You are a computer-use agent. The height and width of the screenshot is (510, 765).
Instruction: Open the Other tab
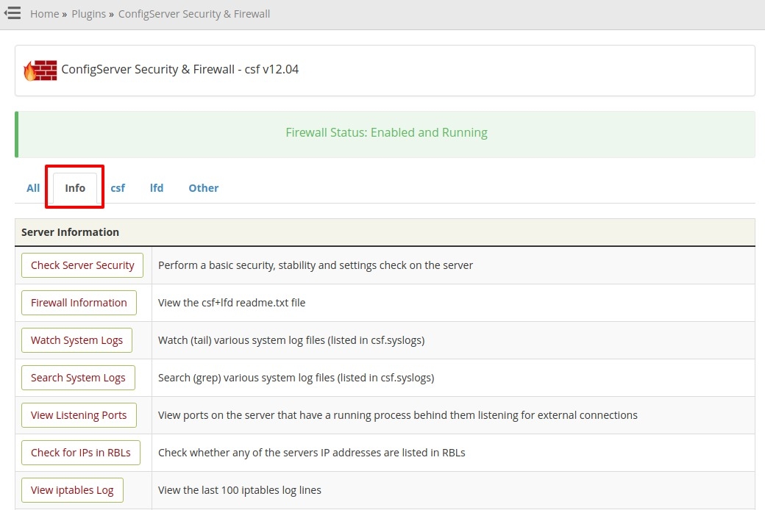click(x=203, y=188)
